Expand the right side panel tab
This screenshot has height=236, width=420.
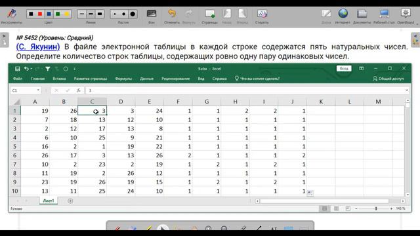415,40
